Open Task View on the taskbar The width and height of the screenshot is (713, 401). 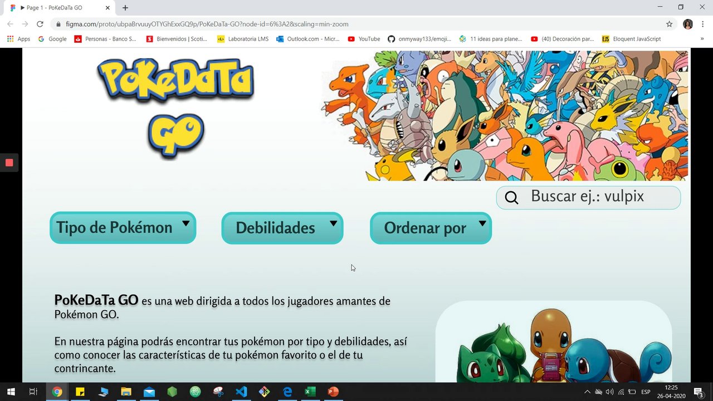33,392
